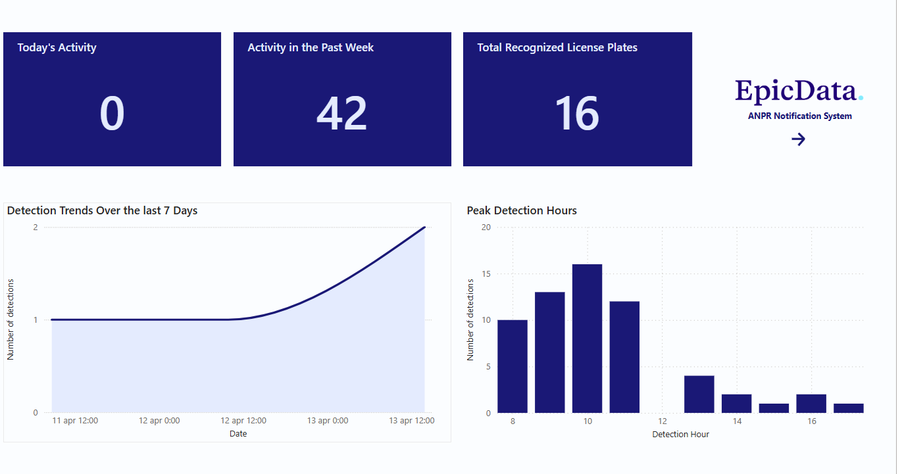Click the Peak Detection Hours chart title
The height and width of the screenshot is (474, 902).
point(522,210)
